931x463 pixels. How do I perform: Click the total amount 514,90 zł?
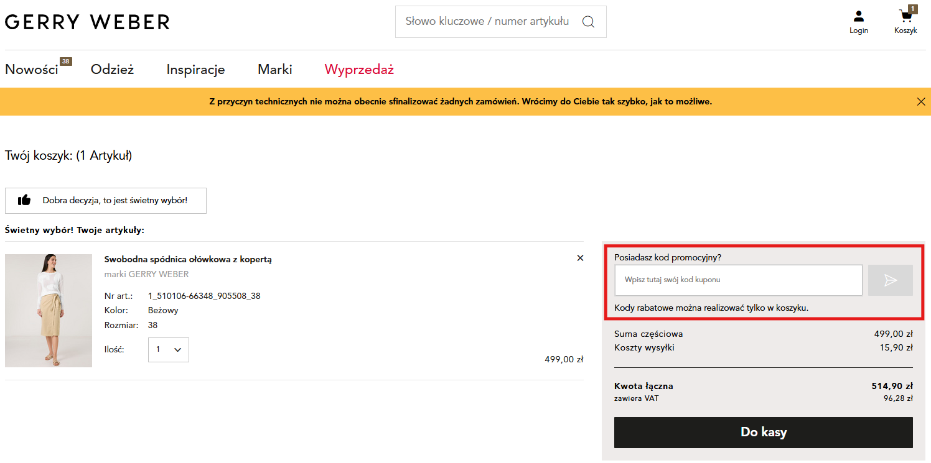click(x=892, y=386)
